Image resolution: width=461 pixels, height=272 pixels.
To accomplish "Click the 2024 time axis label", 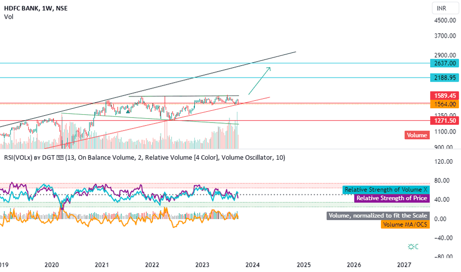I will click(x=253, y=265).
